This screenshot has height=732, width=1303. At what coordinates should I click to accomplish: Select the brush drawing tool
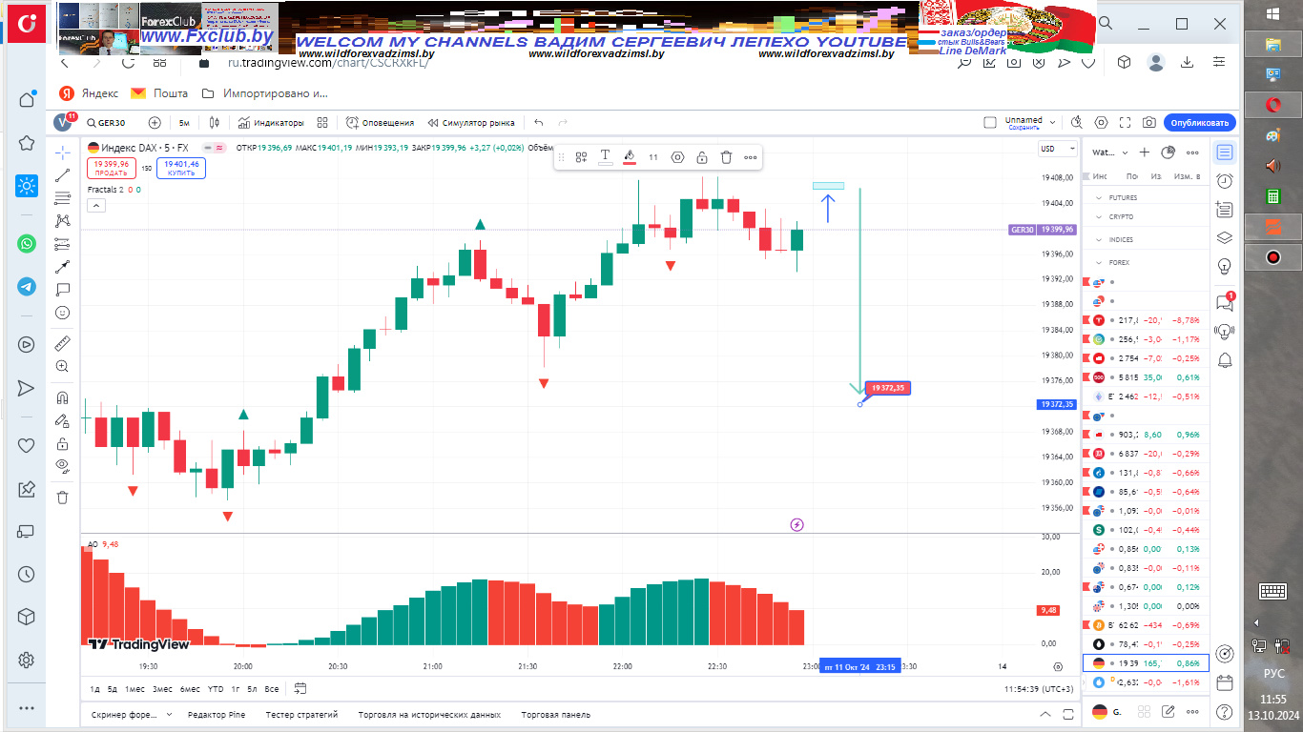pyautogui.click(x=63, y=267)
